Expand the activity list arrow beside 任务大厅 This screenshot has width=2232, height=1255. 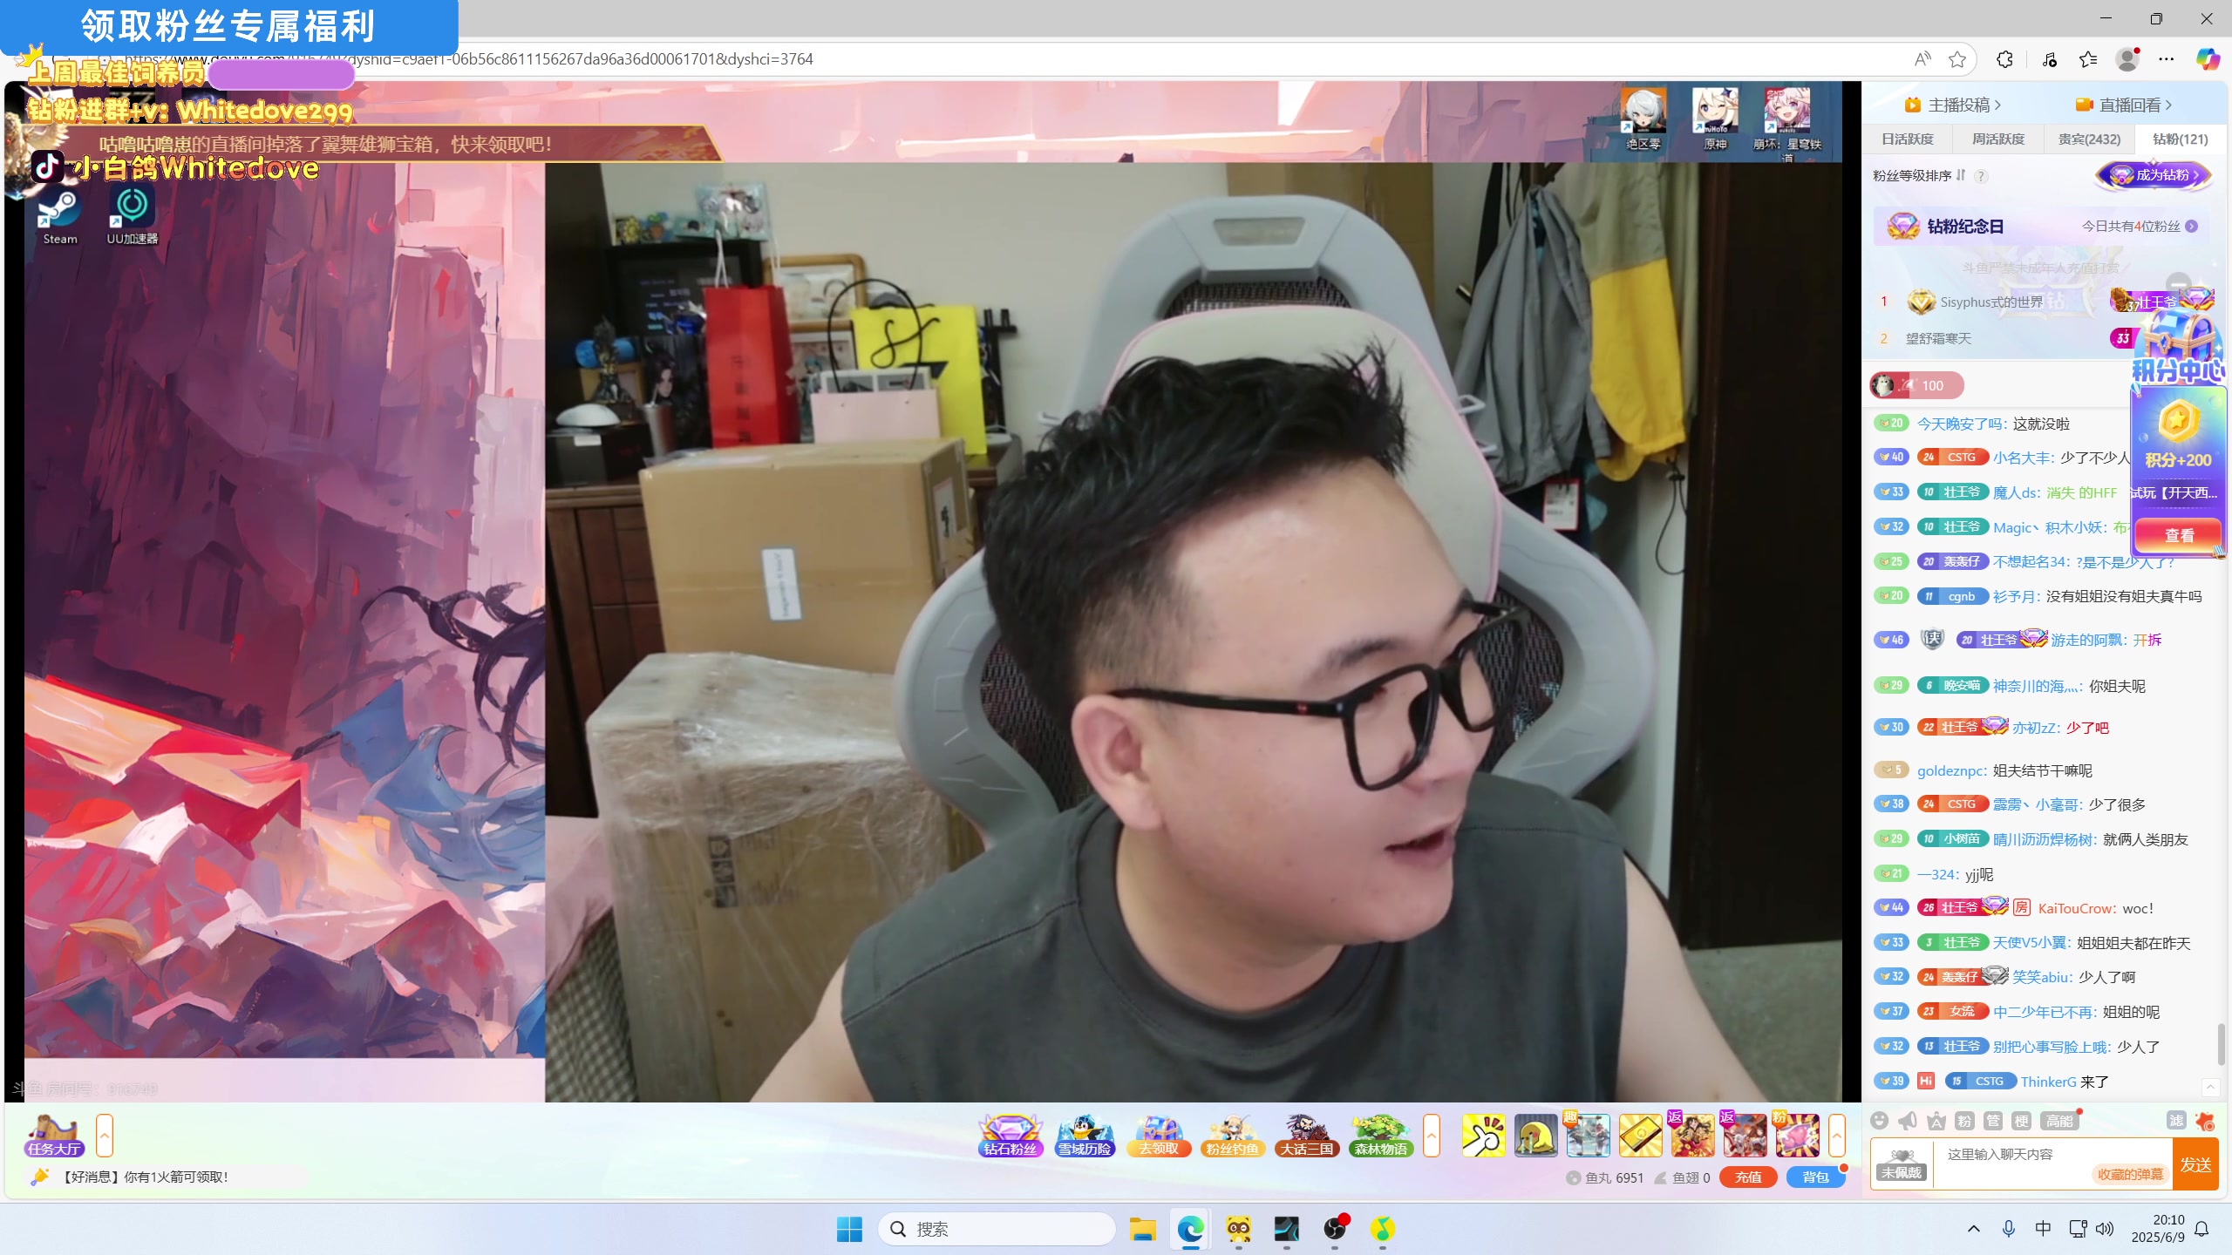tap(105, 1136)
